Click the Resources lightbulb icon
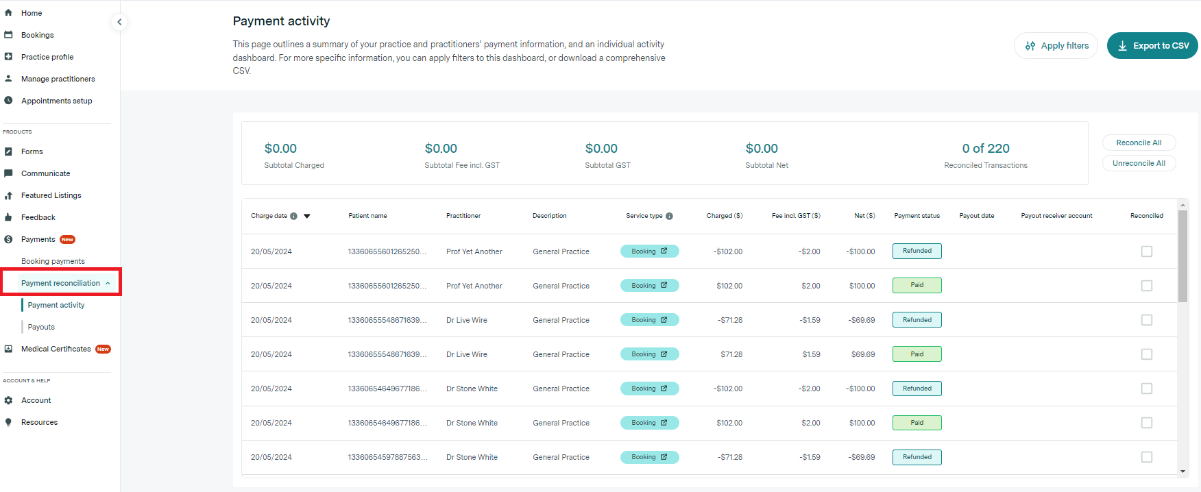The height and width of the screenshot is (492, 1201). click(x=8, y=422)
